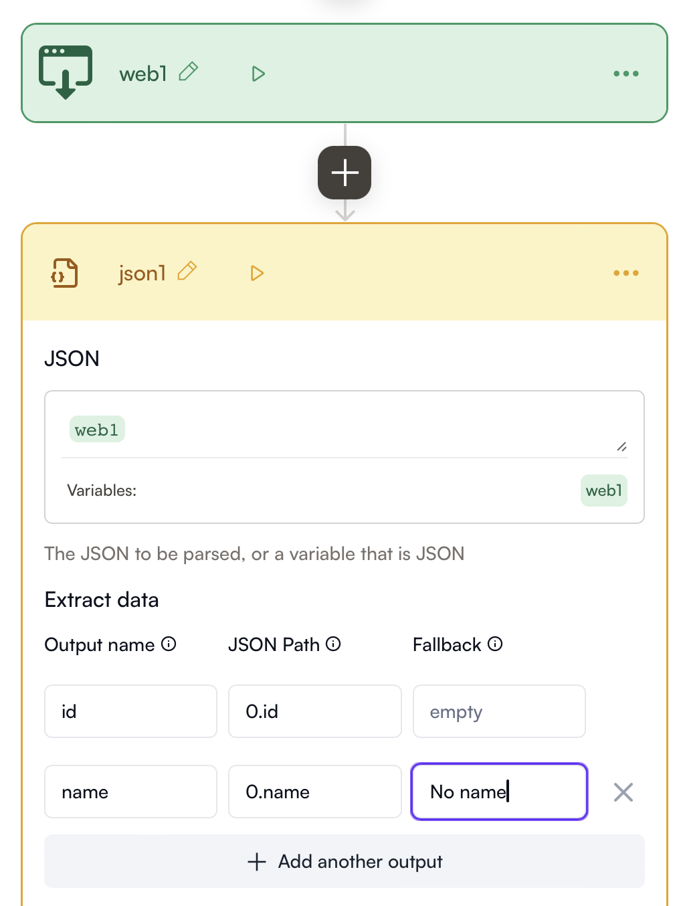677x906 pixels.
Task: Rename web1 with the pencil icon
Action: click(189, 72)
